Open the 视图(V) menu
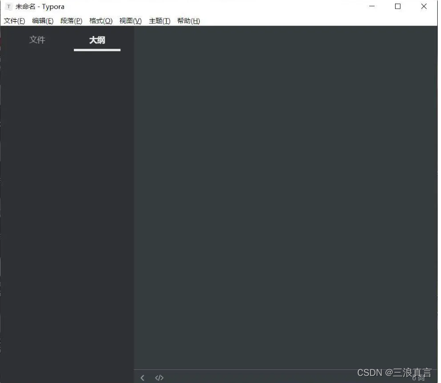Viewport: 441px width, 383px height. (130, 21)
